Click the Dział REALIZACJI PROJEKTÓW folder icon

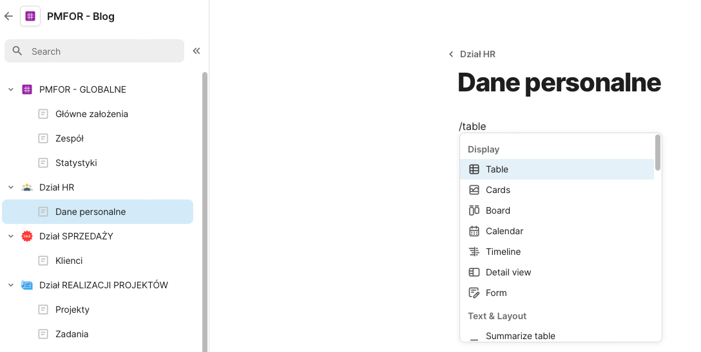pos(26,285)
